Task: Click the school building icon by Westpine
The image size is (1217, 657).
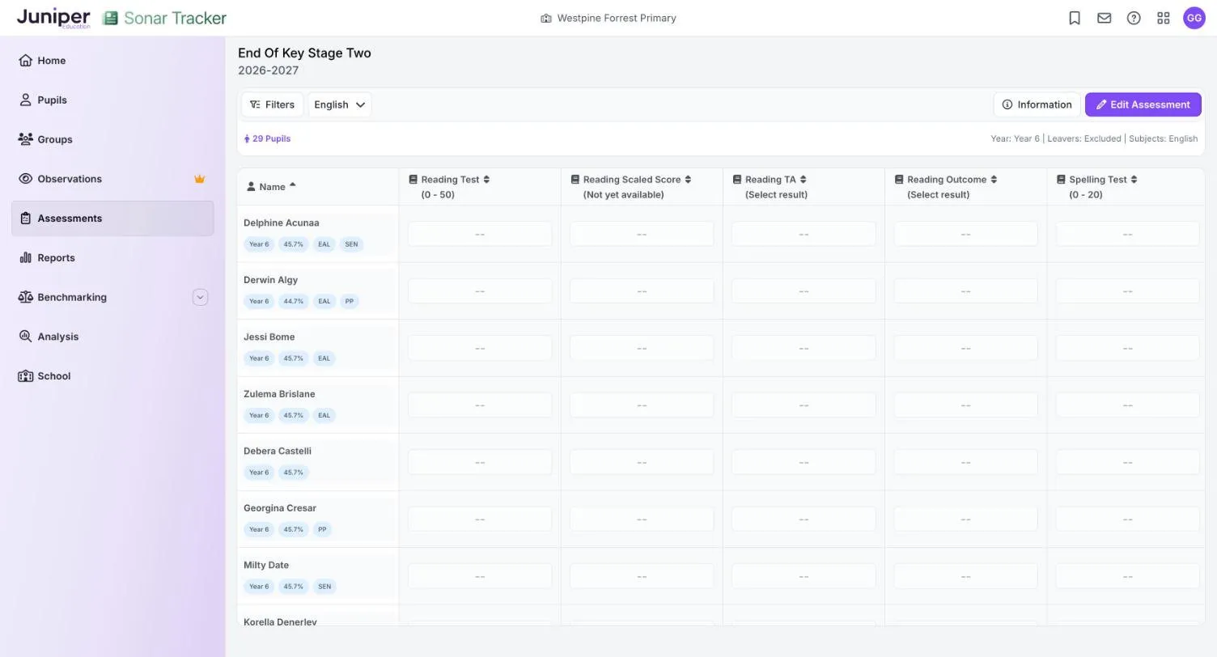Action: [546, 18]
